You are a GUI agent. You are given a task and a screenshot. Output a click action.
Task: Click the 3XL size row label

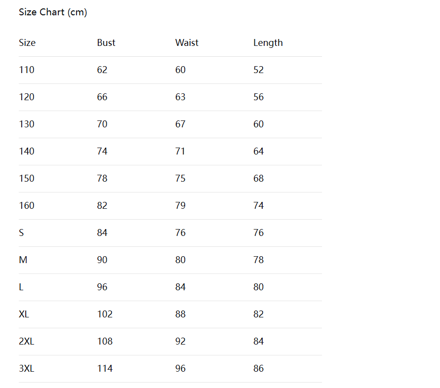point(27,368)
